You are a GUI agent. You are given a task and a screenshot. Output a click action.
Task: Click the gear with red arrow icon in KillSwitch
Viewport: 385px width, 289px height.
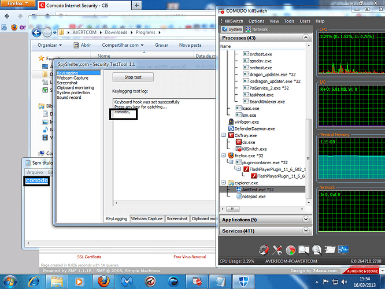(264, 250)
